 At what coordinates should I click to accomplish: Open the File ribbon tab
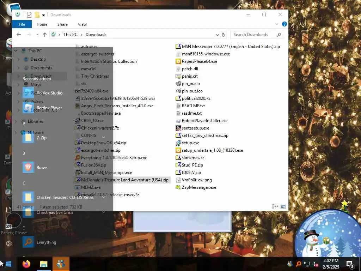[22, 24]
